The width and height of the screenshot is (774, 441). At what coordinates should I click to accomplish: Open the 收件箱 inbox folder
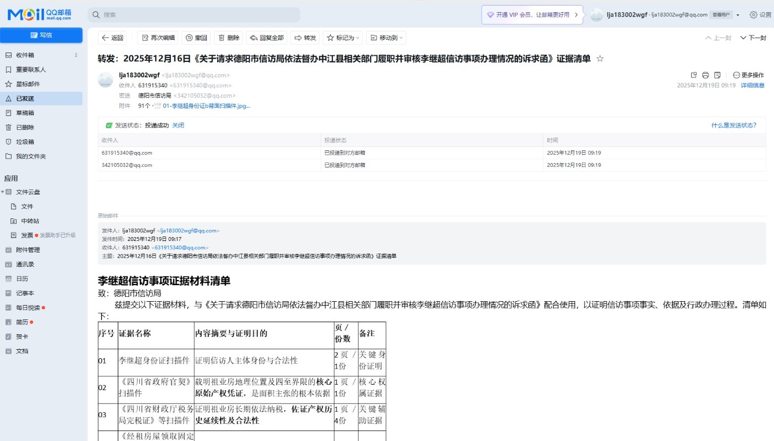pos(25,55)
